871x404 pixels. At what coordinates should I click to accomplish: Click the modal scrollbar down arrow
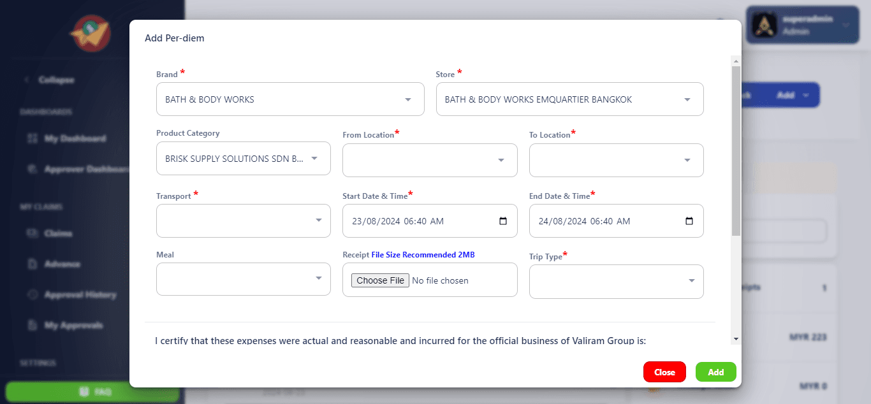[736, 339]
